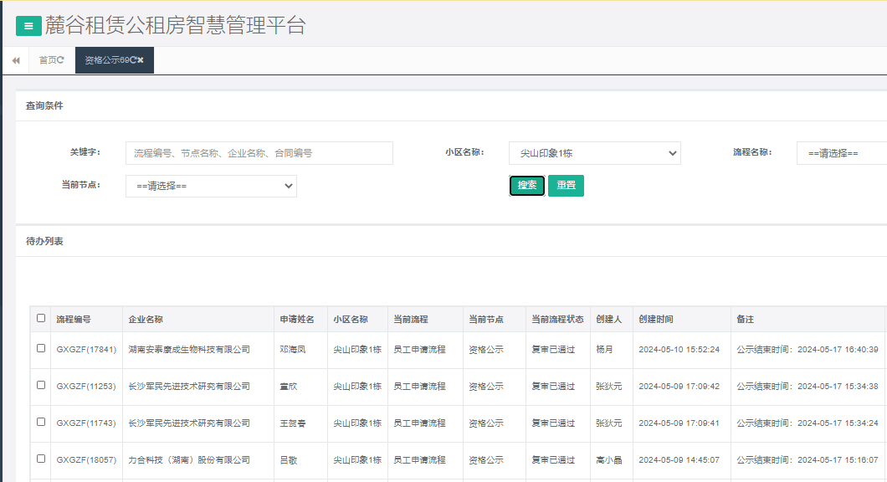Screen dimensions: 887x482
Task: Click the 重置 reset button
Action: click(x=566, y=186)
